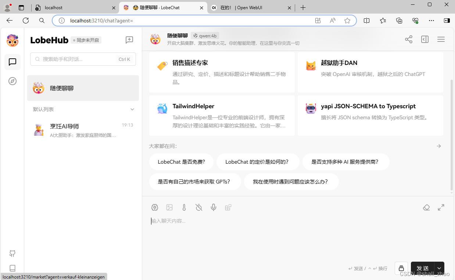Ask '是否有自己的市场来获取 GPTs?'
The image size is (455, 280).
point(195,182)
